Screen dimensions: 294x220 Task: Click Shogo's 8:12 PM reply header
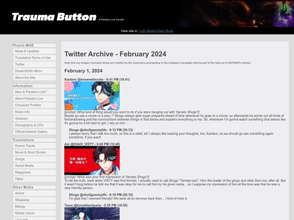pos(101,130)
